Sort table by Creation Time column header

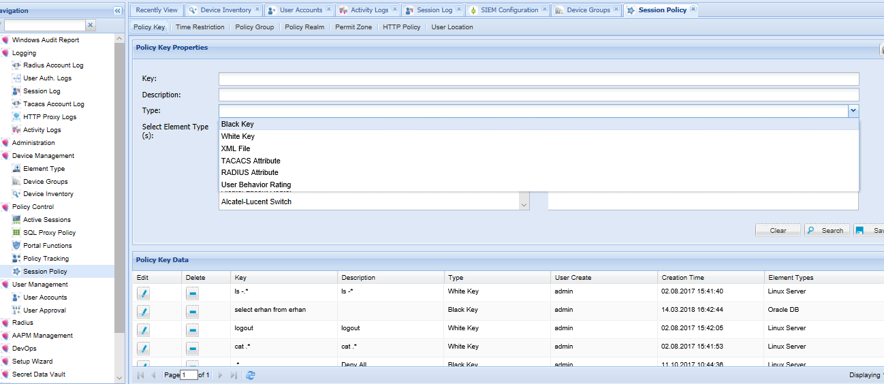click(x=682, y=278)
